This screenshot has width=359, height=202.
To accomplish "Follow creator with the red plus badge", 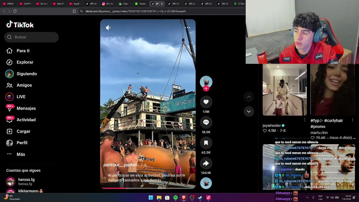I will [x=206, y=88].
